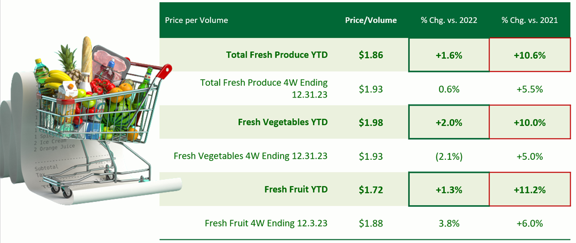576x243 pixels.
Task: Click the "Fresh Fruit YTD" row label
Action: (x=295, y=189)
